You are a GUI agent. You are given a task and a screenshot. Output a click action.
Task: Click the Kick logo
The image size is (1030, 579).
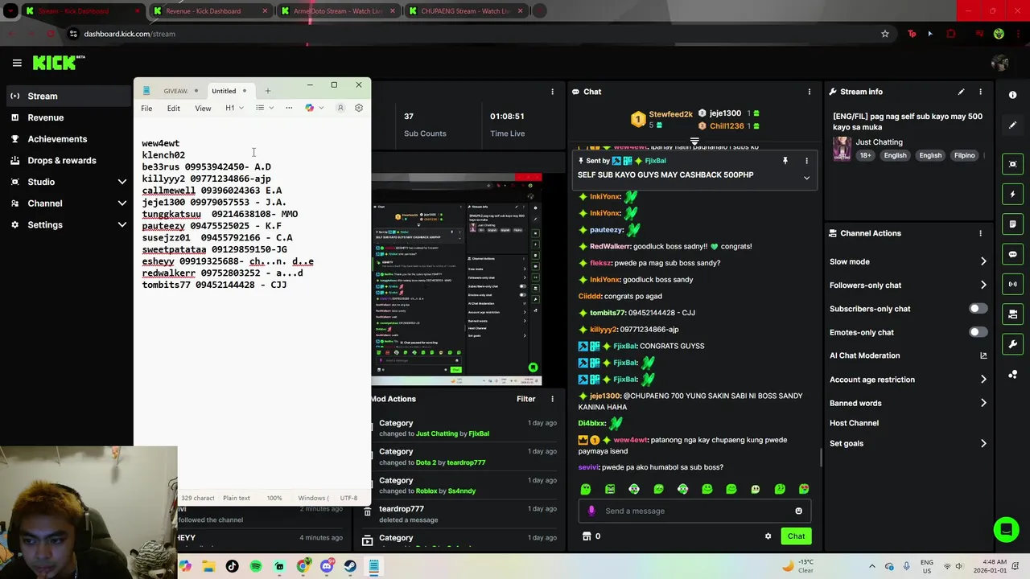[58, 63]
